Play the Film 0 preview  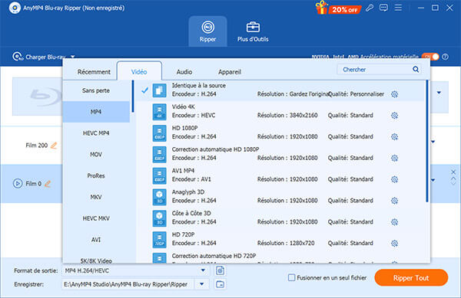(x=18, y=184)
